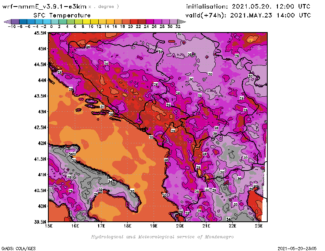Click the dark red swatch between 22 and 24
The width and height of the screenshot is (325, 251).
point(142,22)
